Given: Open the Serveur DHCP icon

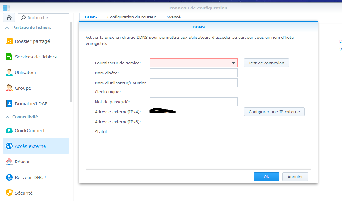Looking at the screenshot, I should [x=9, y=178].
